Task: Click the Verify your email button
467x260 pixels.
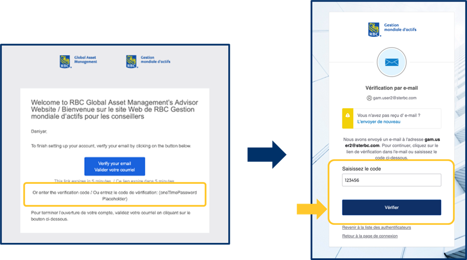Action: (x=115, y=166)
